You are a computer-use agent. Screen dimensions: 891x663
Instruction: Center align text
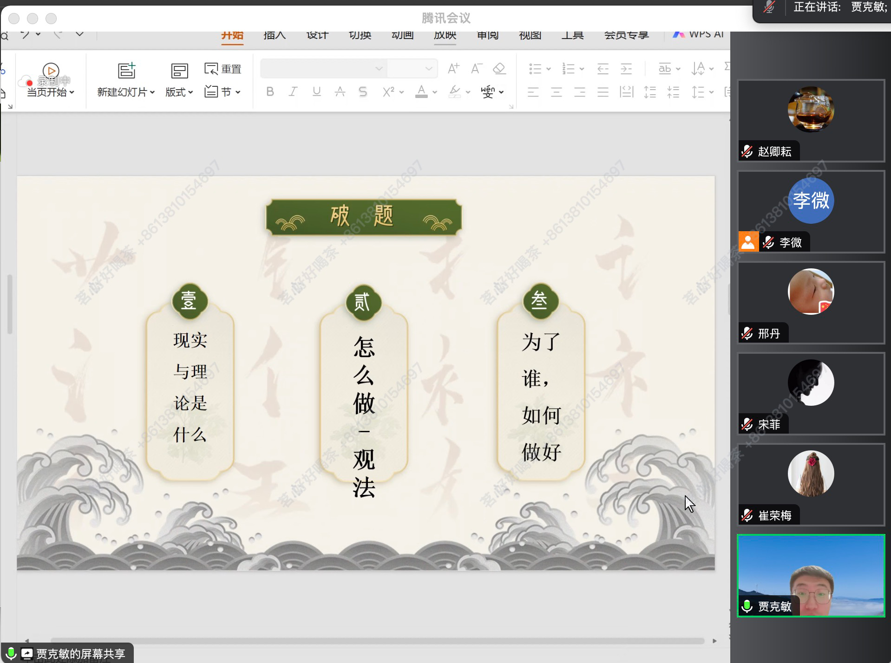[557, 92]
